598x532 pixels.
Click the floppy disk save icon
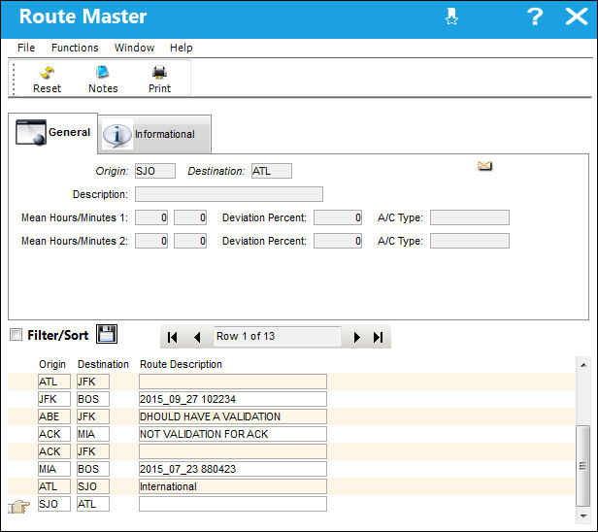tap(107, 335)
